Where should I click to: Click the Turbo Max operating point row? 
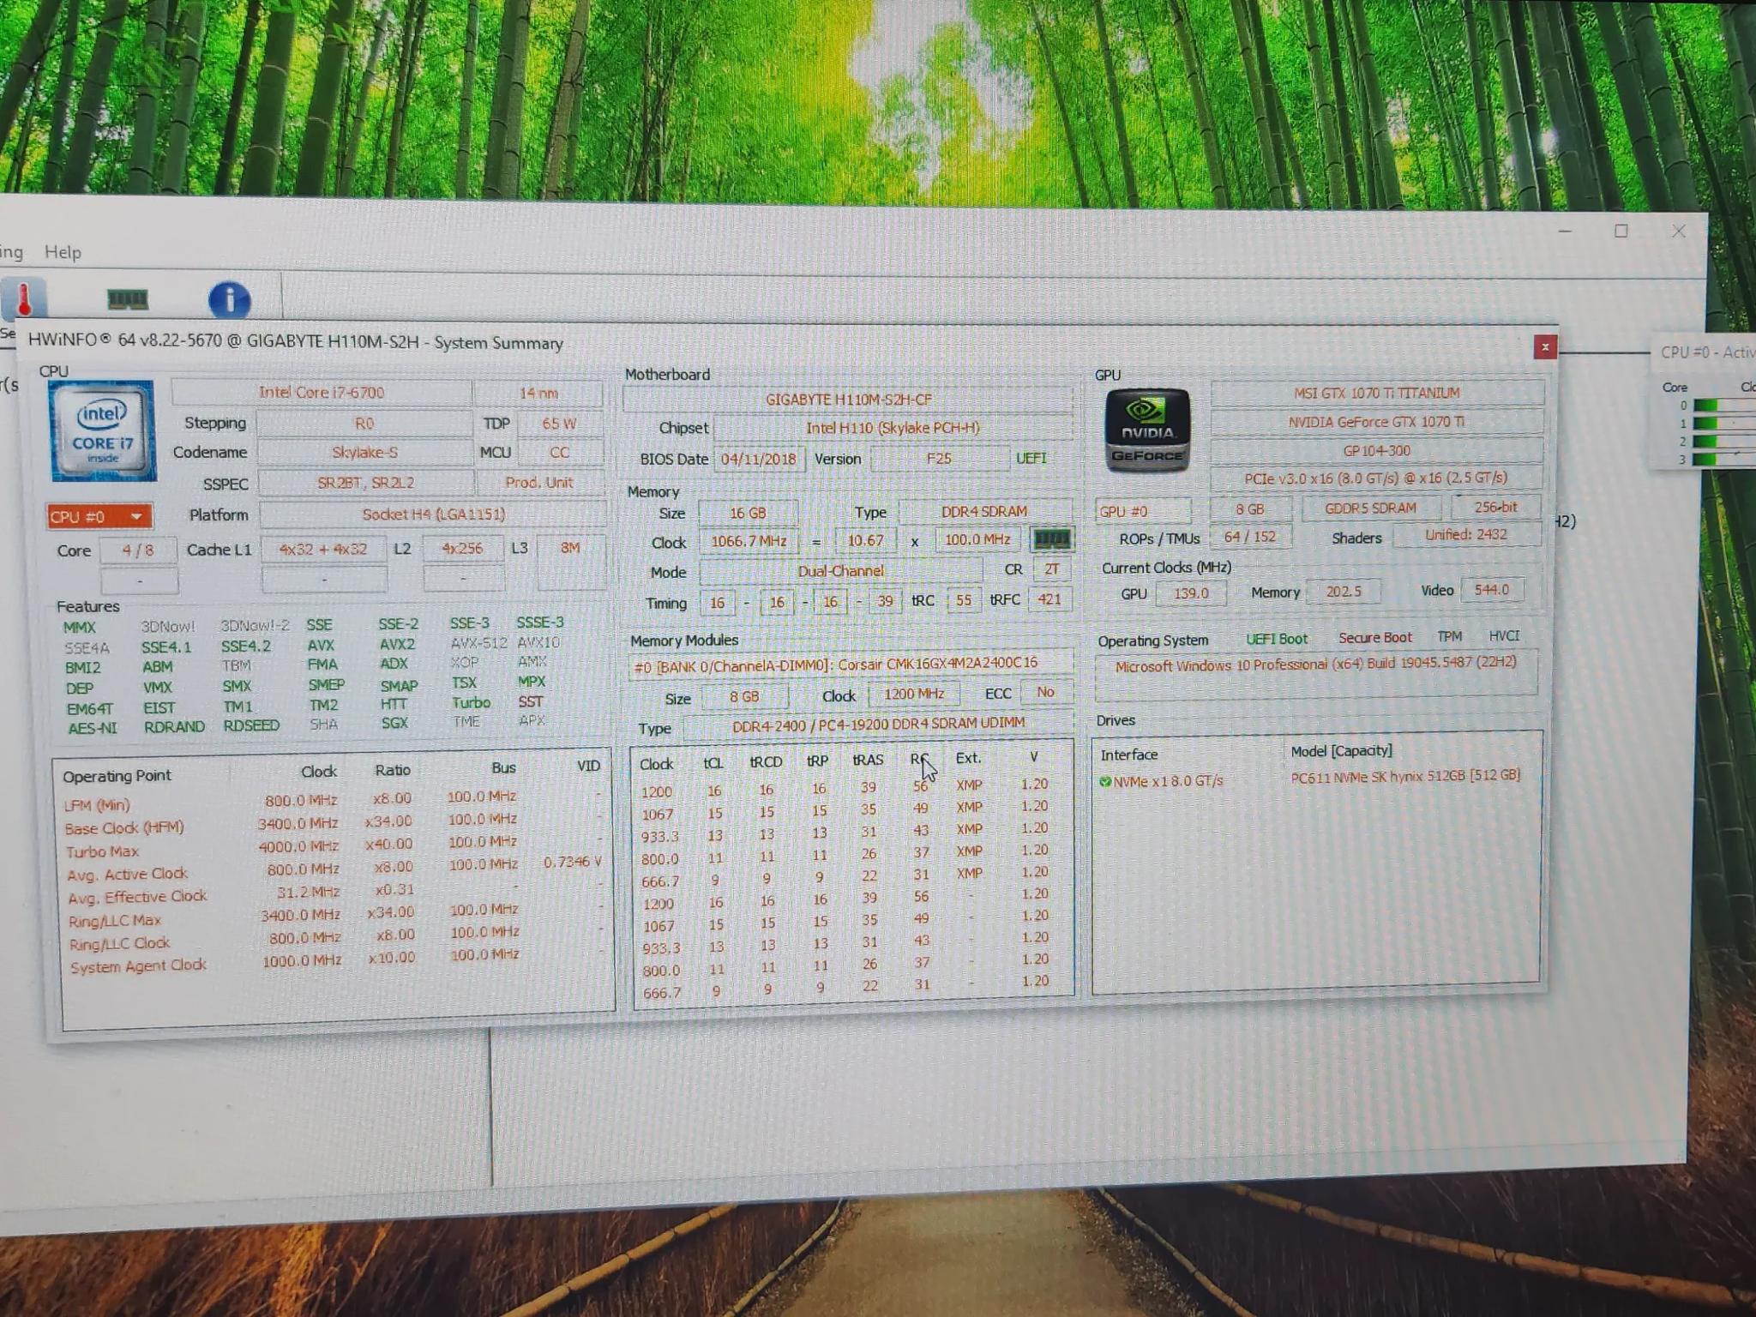pyautogui.click(x=333, y=848)
